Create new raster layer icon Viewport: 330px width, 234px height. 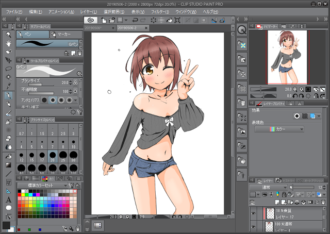(277, 202)
